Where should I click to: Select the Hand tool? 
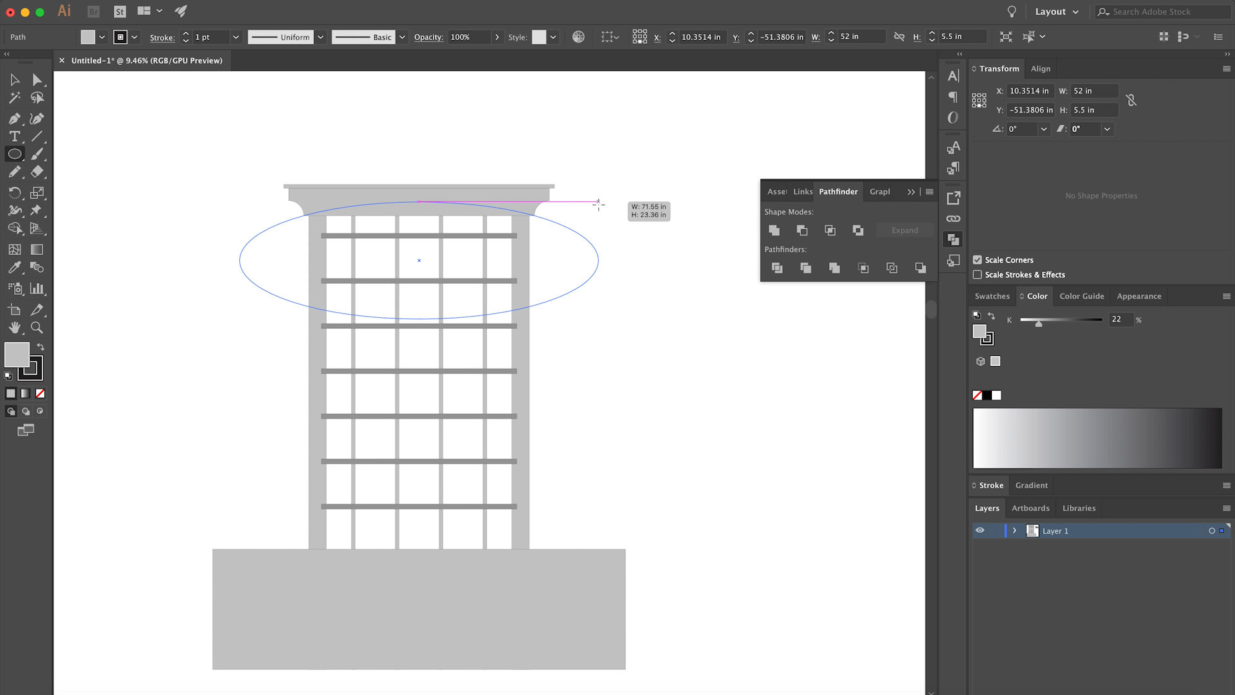[14, 328]
